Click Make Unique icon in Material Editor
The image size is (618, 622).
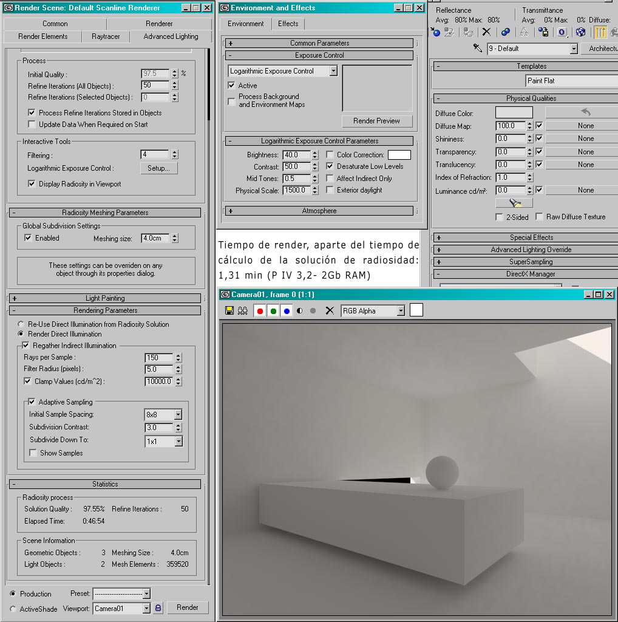pos(524,32)
